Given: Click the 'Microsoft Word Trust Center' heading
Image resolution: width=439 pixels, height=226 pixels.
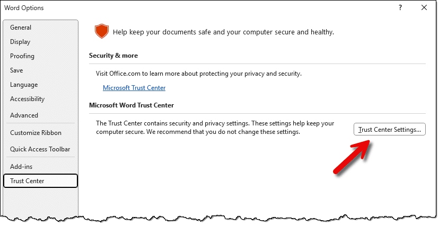Looking at the screenshot, I should [x=131, y=105].
